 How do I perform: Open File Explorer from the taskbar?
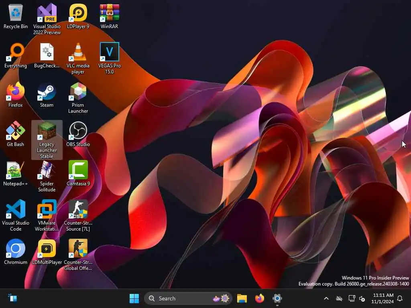pyautogui.click(x=242, y=298)
